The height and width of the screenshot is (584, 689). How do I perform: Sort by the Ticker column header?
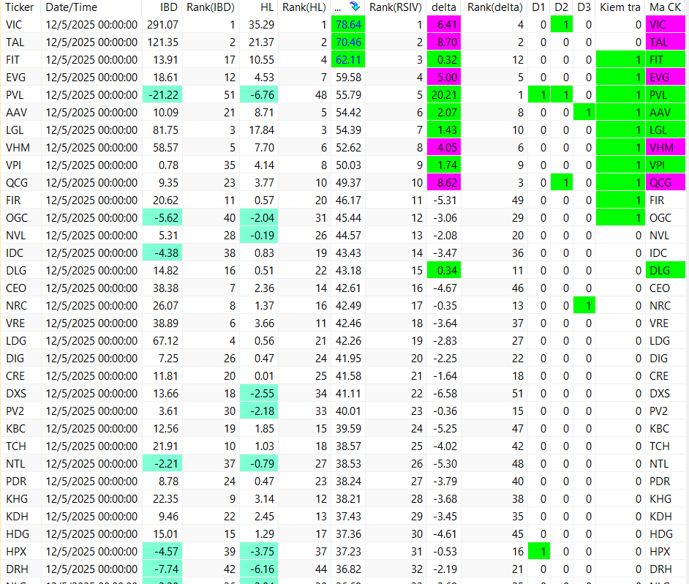pyautogui.click(x=20, y=7)
